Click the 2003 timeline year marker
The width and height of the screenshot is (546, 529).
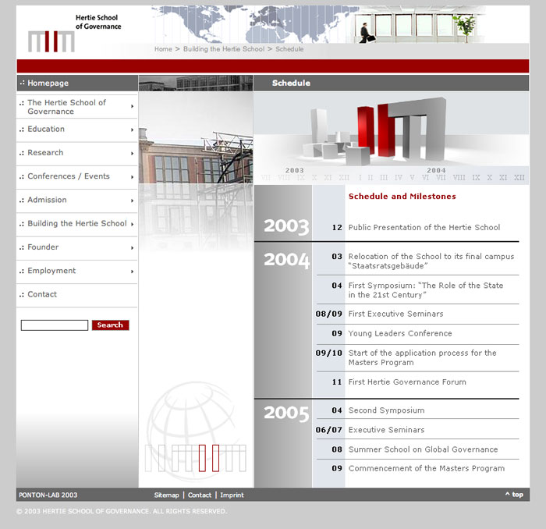coord(295,170)
